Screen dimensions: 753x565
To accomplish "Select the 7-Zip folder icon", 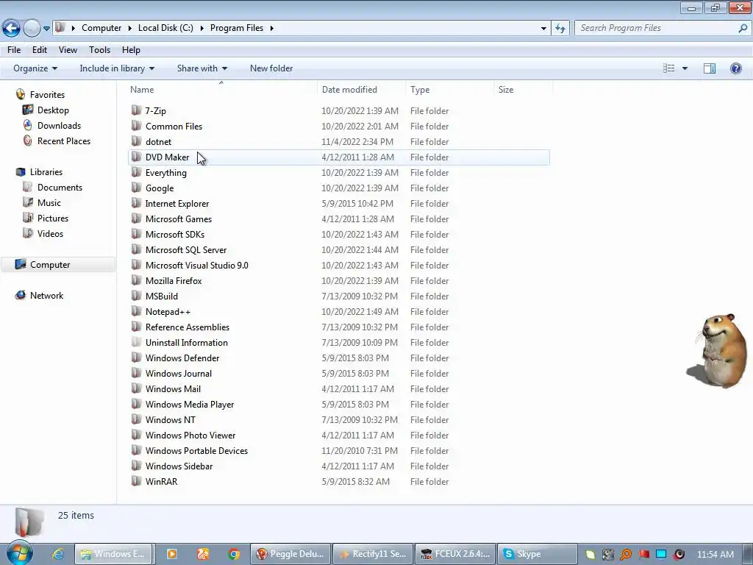I will coord(136,110).
